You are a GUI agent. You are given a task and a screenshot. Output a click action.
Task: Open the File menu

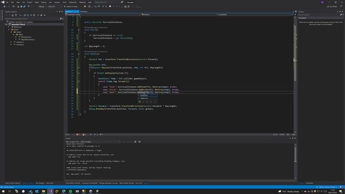tap(7, 2)
